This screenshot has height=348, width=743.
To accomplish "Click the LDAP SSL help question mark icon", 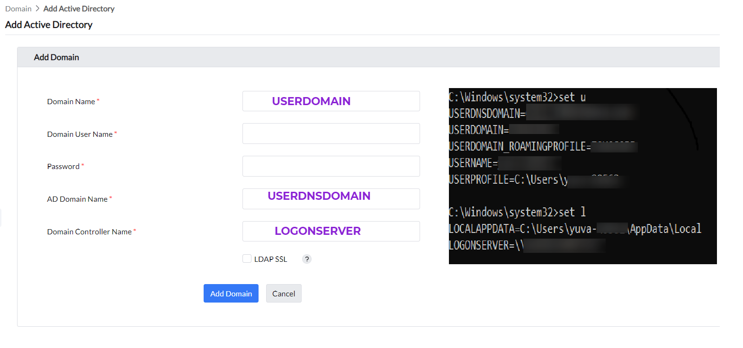I will [x=307, y=259].
